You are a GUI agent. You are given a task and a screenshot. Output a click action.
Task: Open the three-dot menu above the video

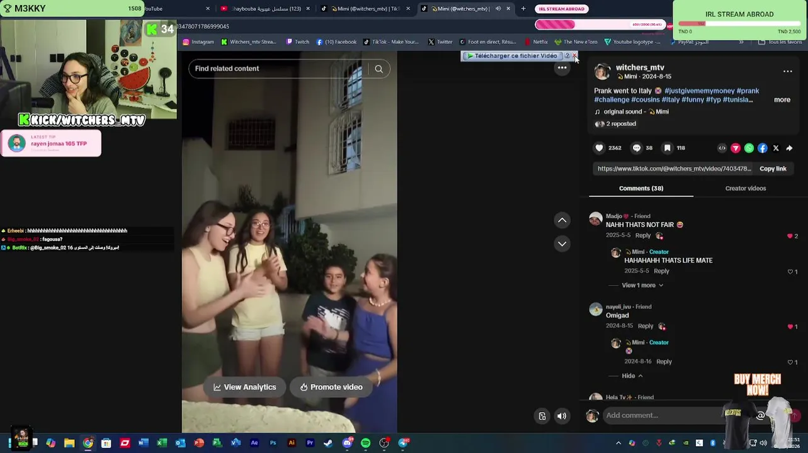(x=562, y=68)
